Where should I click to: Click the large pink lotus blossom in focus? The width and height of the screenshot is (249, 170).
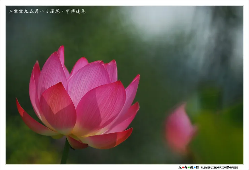click(78, 97)
